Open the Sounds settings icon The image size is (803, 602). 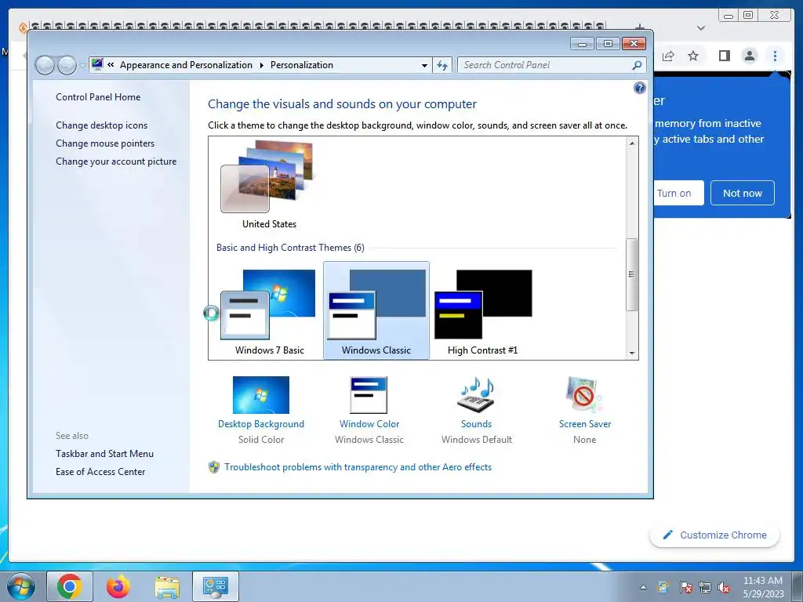(x=476, y=395)
